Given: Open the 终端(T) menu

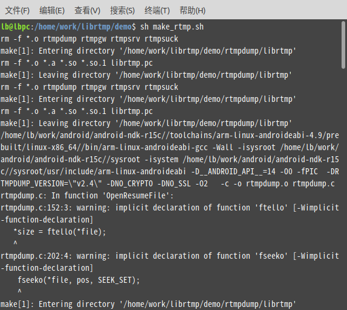Looking at the screenshot, I should [x=157, y=11].
